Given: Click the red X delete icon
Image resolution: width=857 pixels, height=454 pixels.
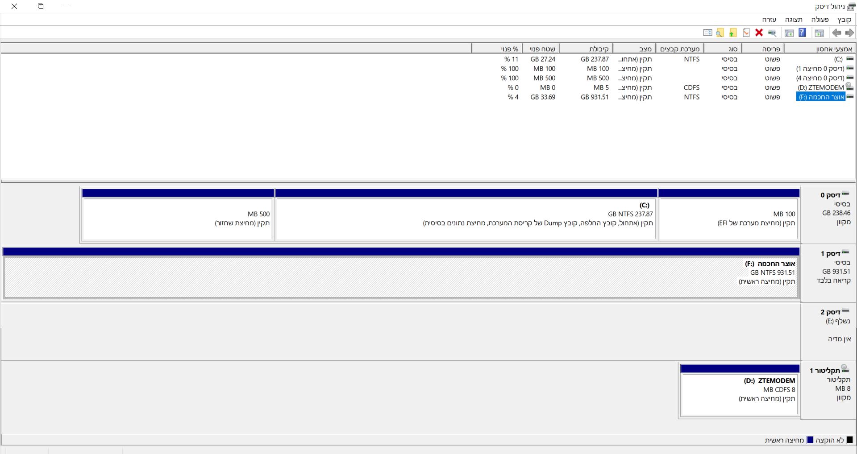Looking at the screenshot, I should (759, 33).
